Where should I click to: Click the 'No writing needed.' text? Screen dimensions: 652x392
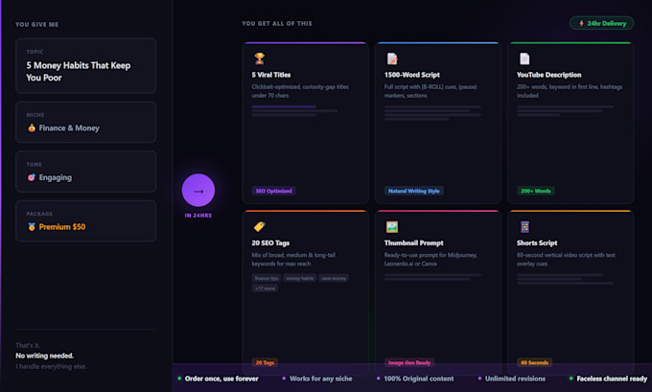point(44,356)
